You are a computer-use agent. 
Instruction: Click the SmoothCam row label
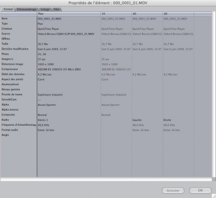9,99
